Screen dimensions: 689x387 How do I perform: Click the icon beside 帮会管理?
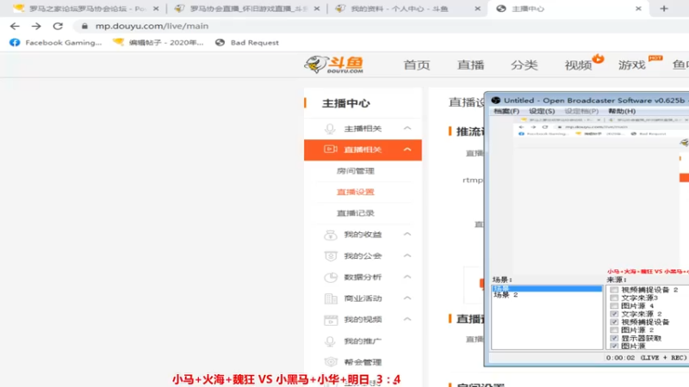[x=331, y=362]
